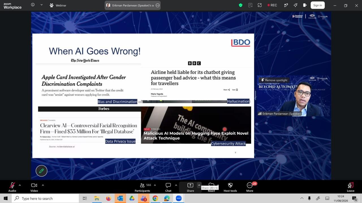Open the AI Companion sparkle icon
This screenshot has width=362, height=203.
pyautogui.click(x=296, y=5)
